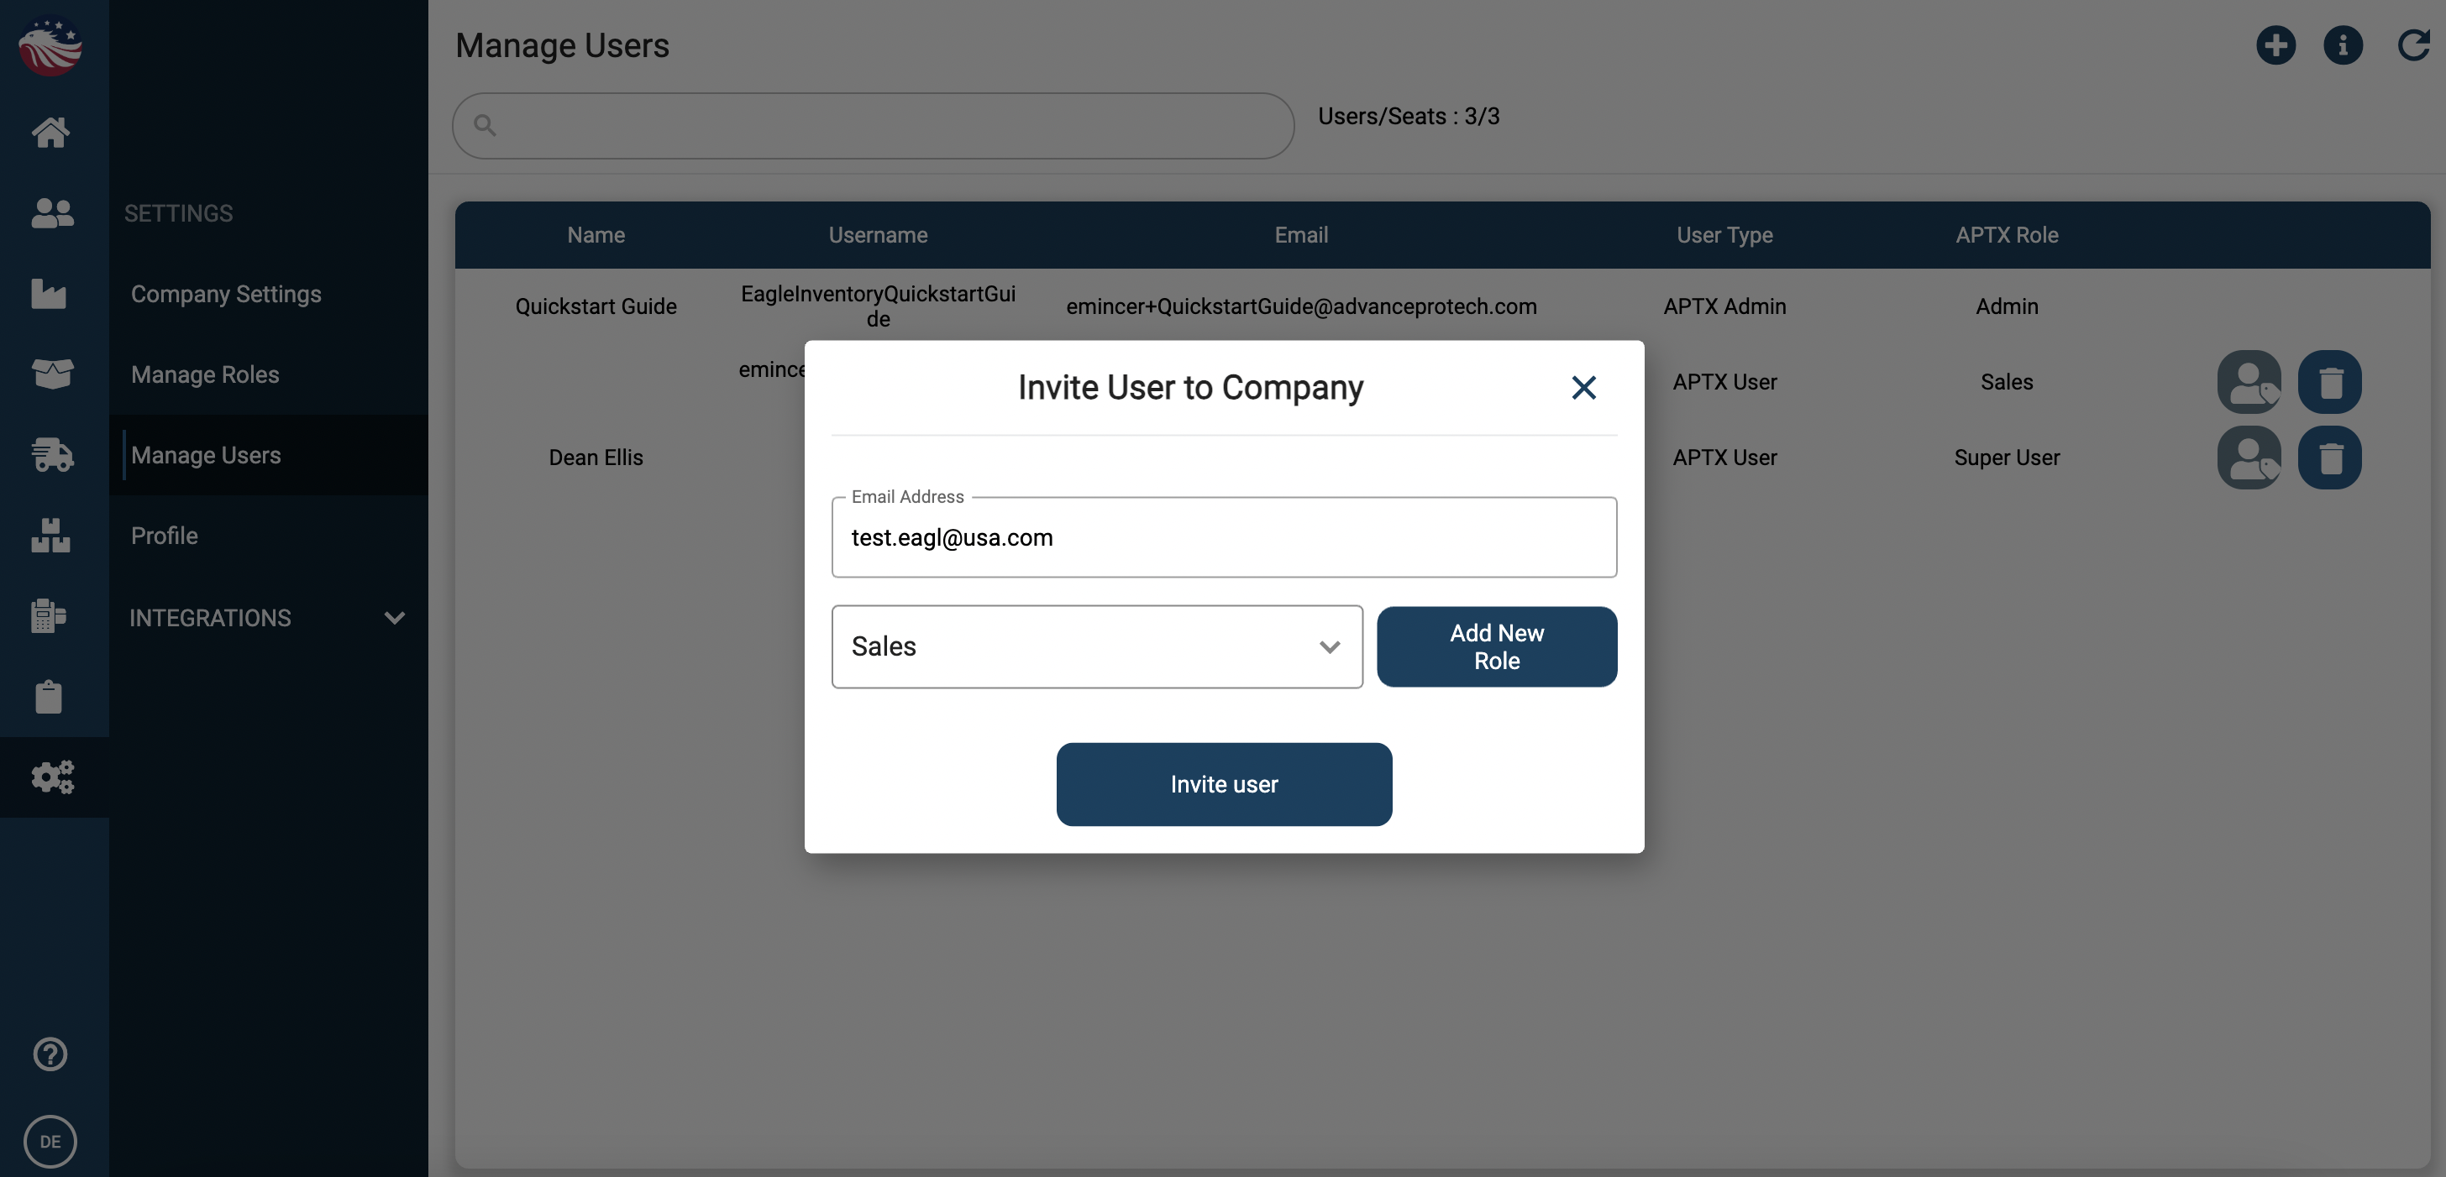This screenshot has width=2446, height=1177.
Task: Delete the Dean Ellis user
Action: 2329,458
